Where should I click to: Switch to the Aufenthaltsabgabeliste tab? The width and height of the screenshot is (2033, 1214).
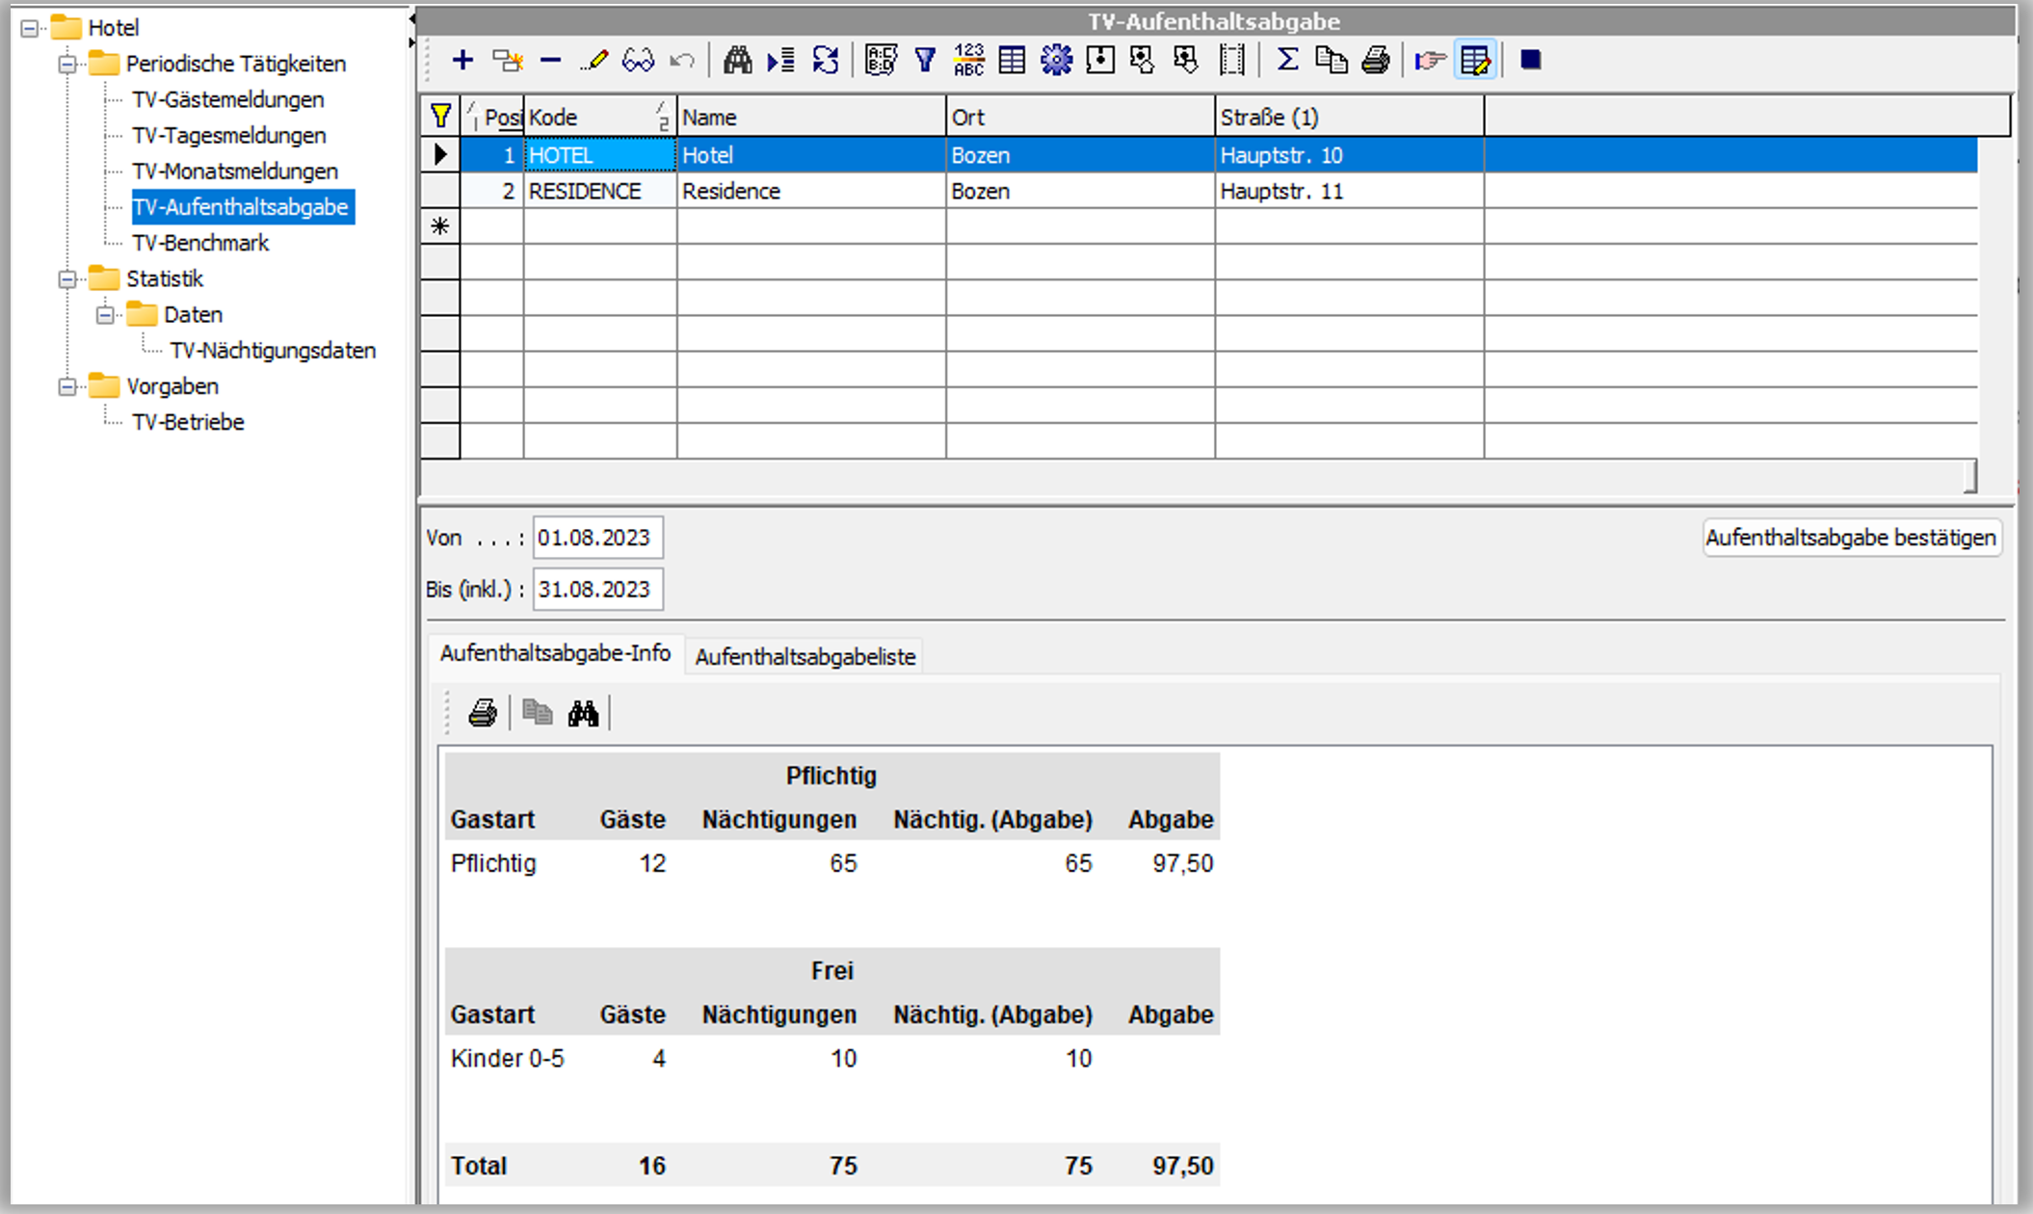(805, 657)
